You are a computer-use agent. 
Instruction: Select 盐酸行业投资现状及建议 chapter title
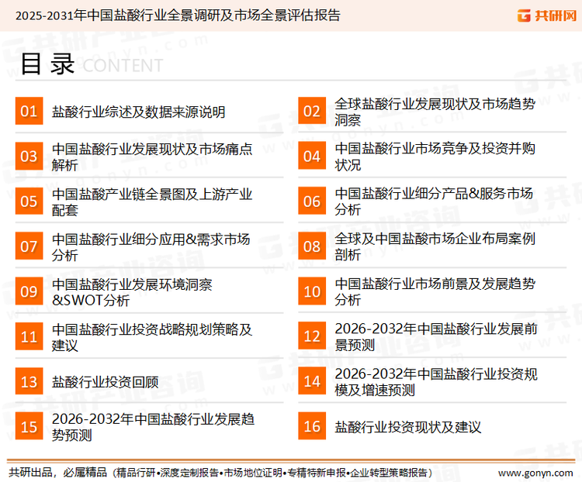[408, 427]
